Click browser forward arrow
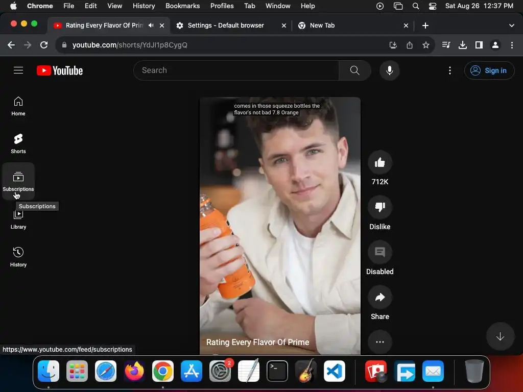 [28, 45]
